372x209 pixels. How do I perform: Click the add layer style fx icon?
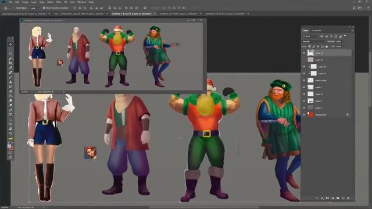click(x=322, y=198)
